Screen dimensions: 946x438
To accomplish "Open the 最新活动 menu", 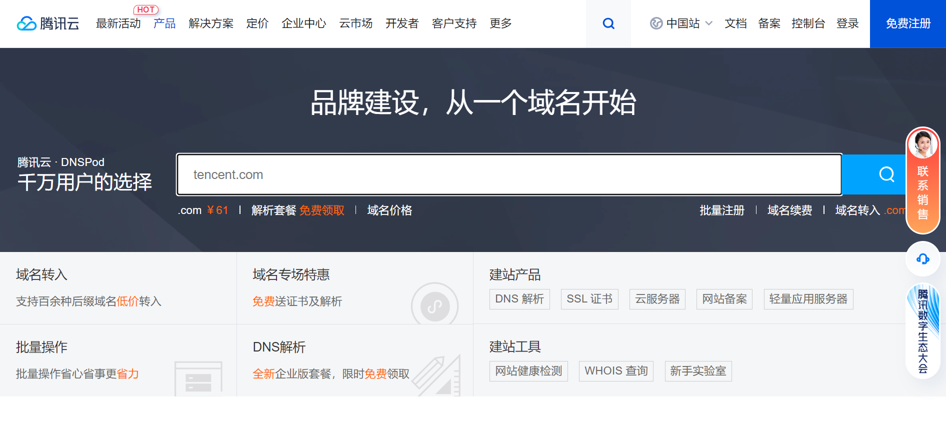I will tap(118, 23).
